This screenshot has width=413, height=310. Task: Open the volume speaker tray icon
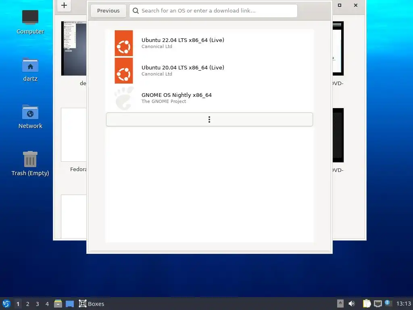pyautogui.click(x=352, y=304)
